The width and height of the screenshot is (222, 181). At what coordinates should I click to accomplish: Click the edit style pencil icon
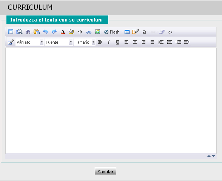(x=11, y=42)
